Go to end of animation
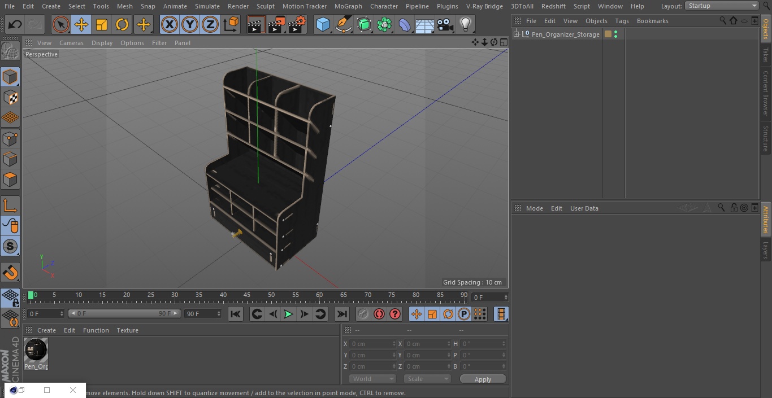This screenshot has height=398, width=772. [x=342, y=314]
